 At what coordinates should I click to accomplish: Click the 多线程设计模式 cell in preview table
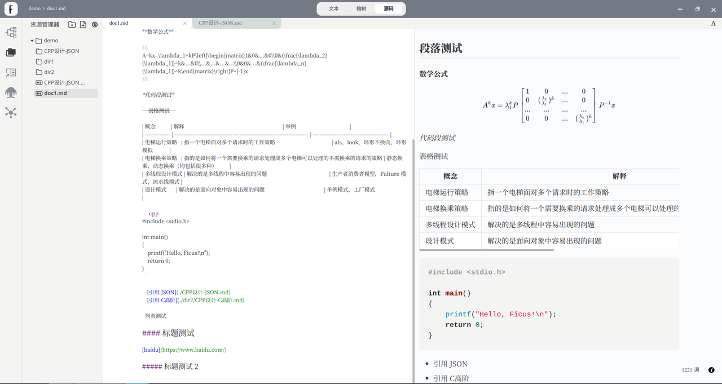tap(451, 224)
